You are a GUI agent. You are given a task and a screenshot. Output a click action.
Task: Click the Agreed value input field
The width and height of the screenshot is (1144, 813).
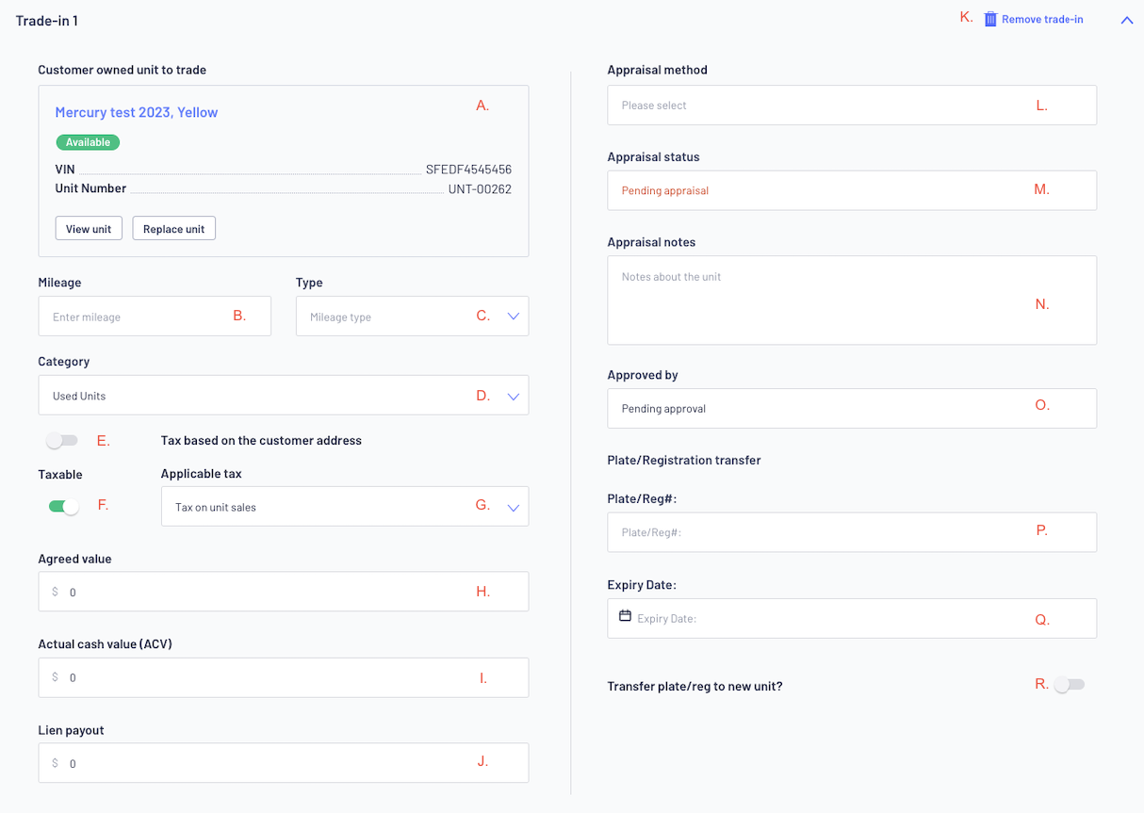tap(284, 592)
